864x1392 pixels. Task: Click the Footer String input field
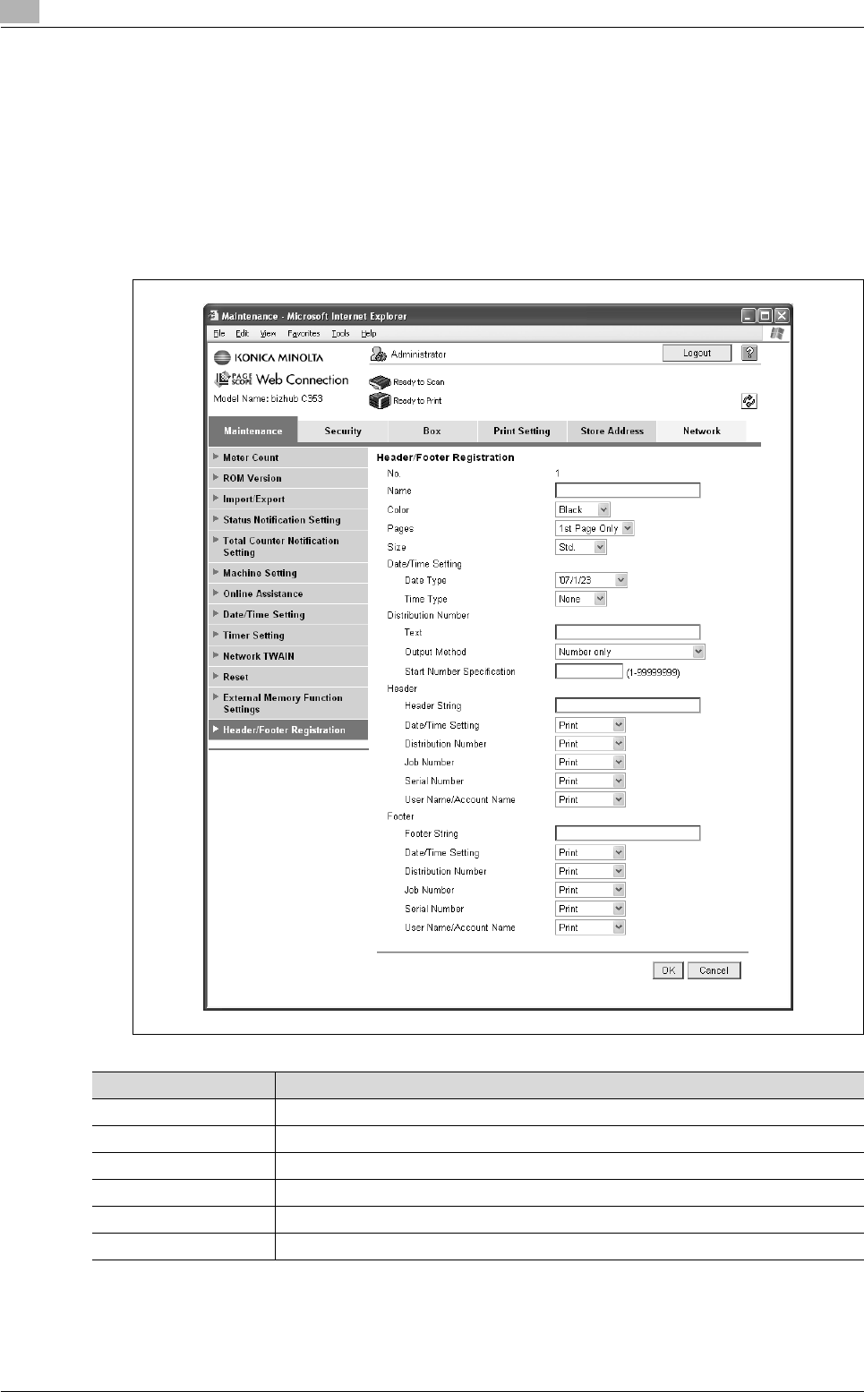point(628,833)
